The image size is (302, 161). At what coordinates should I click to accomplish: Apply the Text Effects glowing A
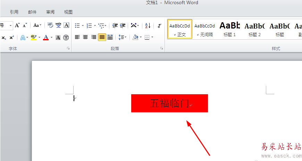click(23, 38)
